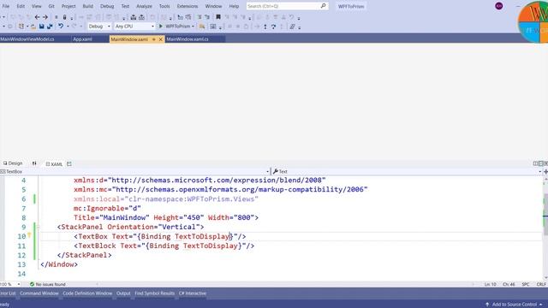This screenshot has width=548, height=308.
Task: Click the Ln 10 line indicator
Action: coord(490,284)
